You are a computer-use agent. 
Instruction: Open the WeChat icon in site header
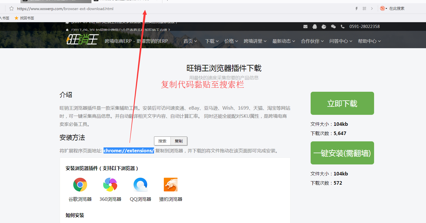click(x=333, y=27)
